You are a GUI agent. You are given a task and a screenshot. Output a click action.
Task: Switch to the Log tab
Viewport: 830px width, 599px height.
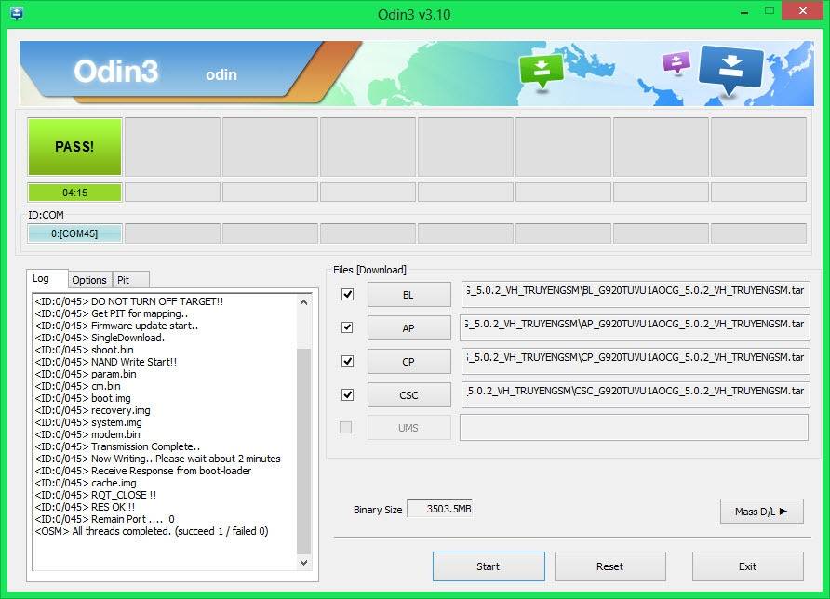pyautogui.click(x=47, y=279)
